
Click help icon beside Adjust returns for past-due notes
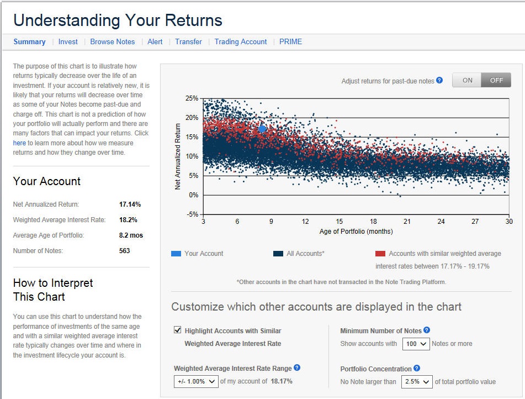tap(439, 80)
